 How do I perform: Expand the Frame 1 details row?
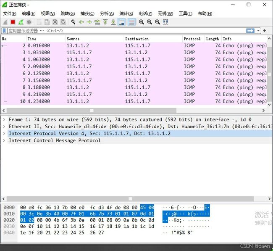click(x=4, y=119)
